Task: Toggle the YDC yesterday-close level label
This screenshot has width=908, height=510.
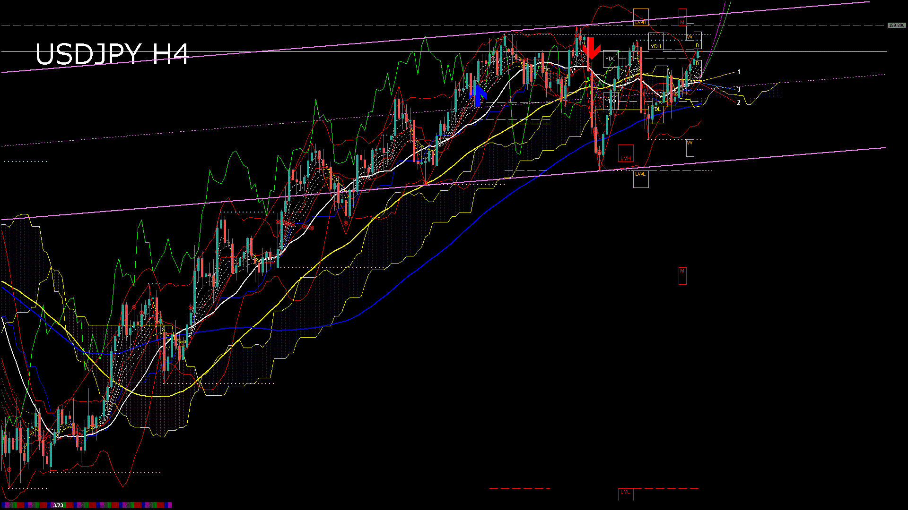Action: pos(611,58)
